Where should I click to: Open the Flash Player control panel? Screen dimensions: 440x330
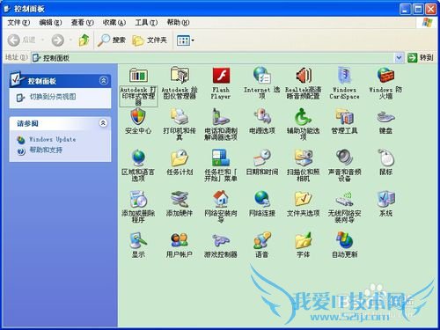tap(221, 76)
